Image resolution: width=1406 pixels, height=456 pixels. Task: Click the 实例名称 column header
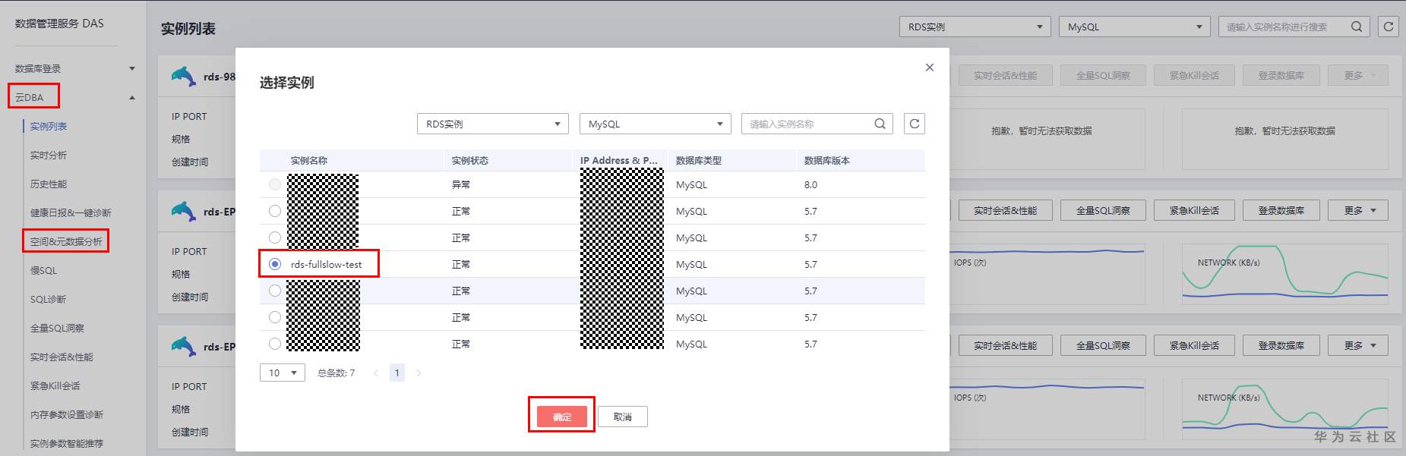pyautogui.click(x=308, y=160)
